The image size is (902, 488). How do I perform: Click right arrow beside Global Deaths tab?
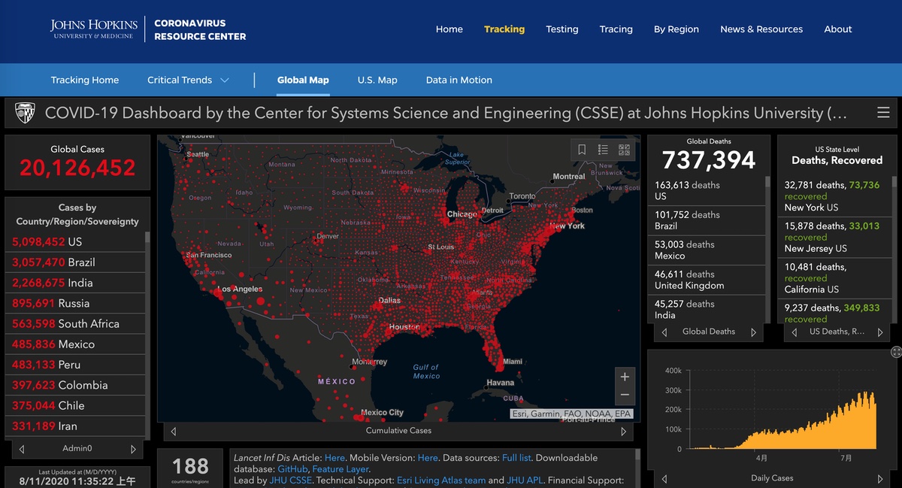point(754,332)
